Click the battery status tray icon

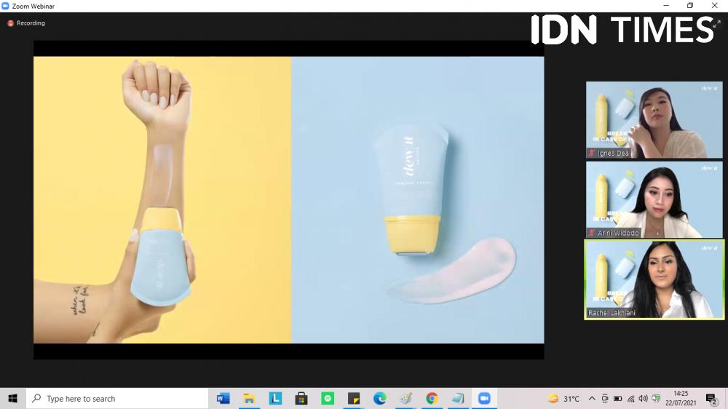point(617,398)
